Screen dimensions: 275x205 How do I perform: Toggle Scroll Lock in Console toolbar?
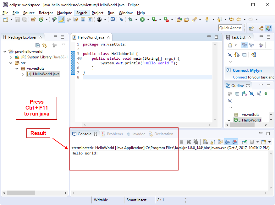pyautogui.click(x=213, y=142)
